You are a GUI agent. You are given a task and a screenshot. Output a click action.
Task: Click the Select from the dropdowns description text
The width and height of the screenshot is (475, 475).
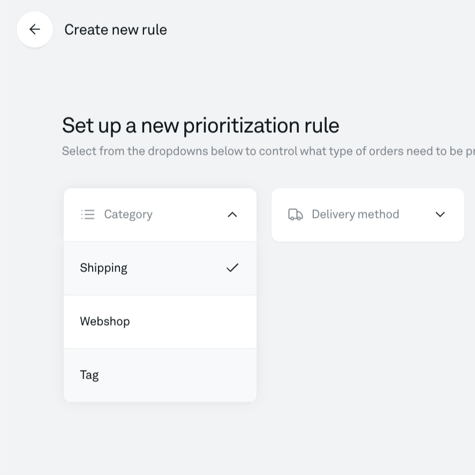pyautogui.click(x=268, y=151)
